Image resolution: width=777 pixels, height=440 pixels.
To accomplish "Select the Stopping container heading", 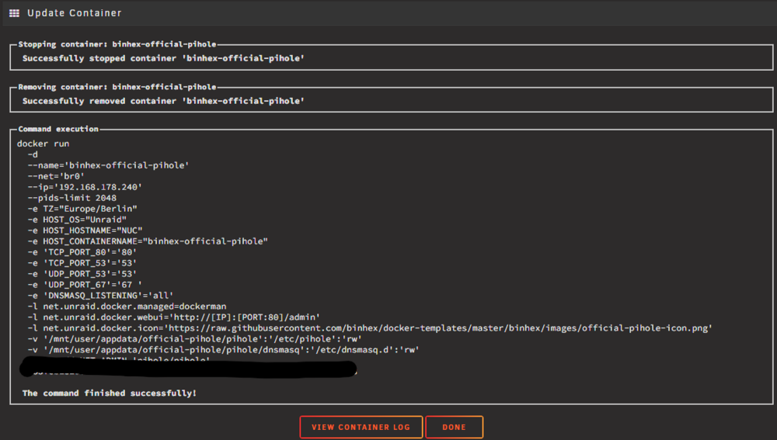I will [117, 44].
